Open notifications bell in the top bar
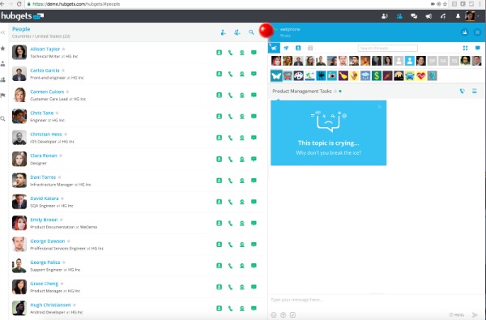486x320 pixels. 458,16
